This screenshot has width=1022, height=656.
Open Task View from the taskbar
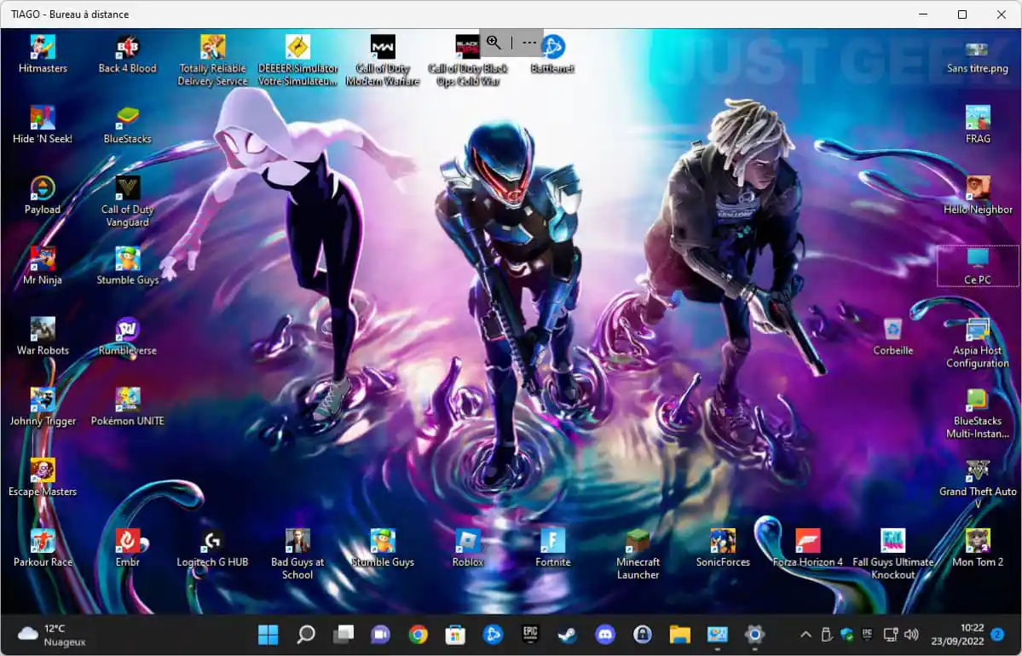pyautogui.click(x=344, y=635)
